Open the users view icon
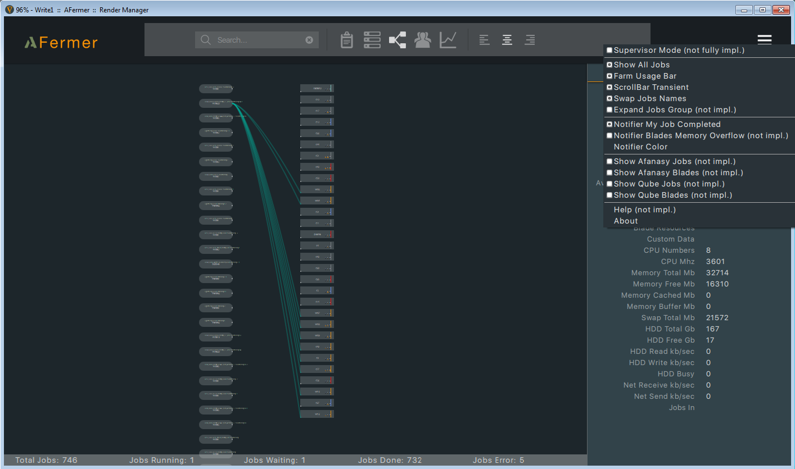 [423, 40]
